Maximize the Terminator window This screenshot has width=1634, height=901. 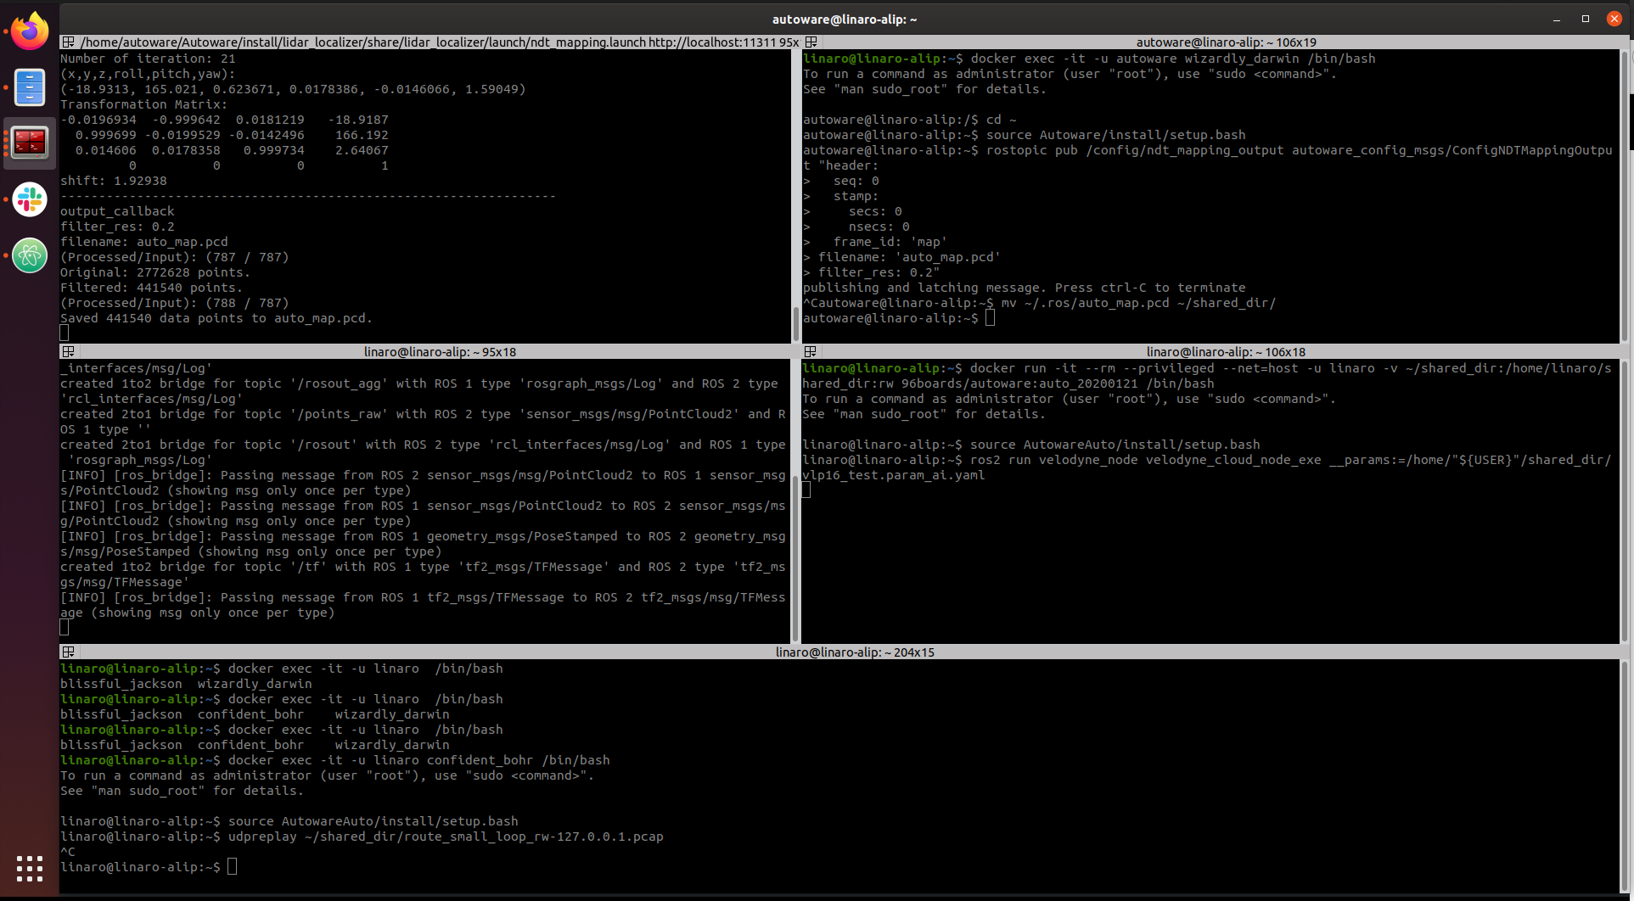point(1585,19)
